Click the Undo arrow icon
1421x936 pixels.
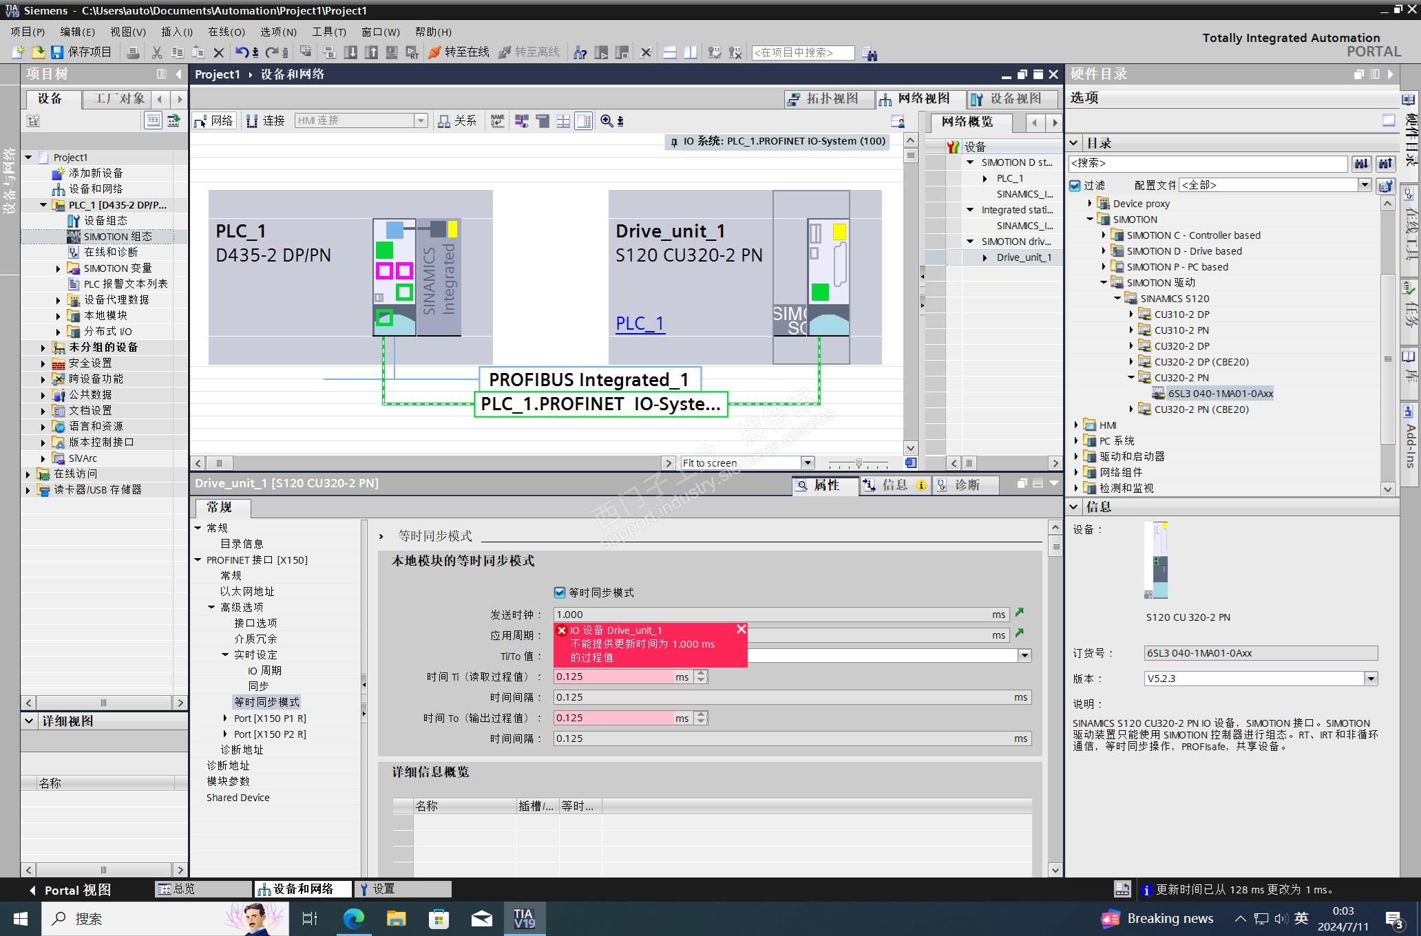241,52
